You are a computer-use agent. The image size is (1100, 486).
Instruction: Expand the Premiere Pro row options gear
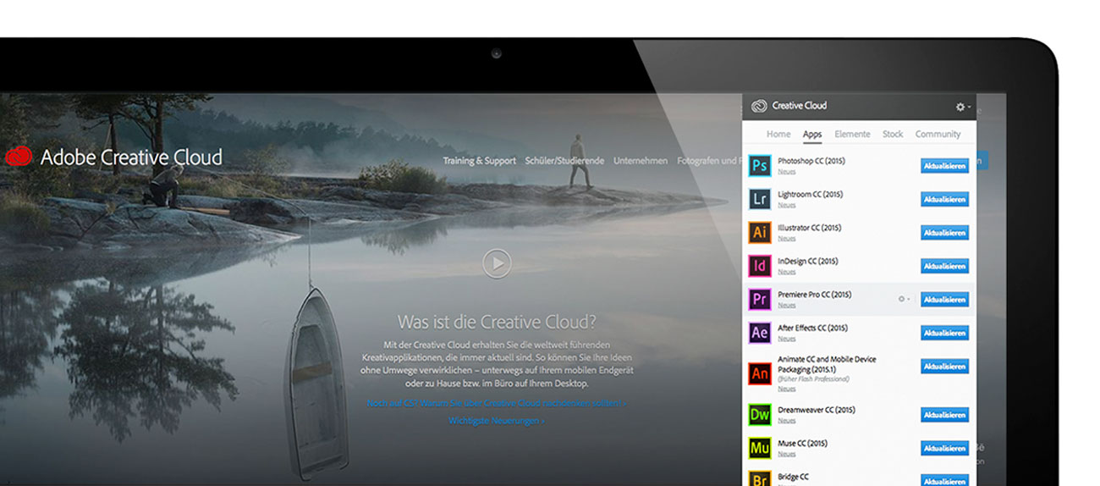tap(903, 299)
